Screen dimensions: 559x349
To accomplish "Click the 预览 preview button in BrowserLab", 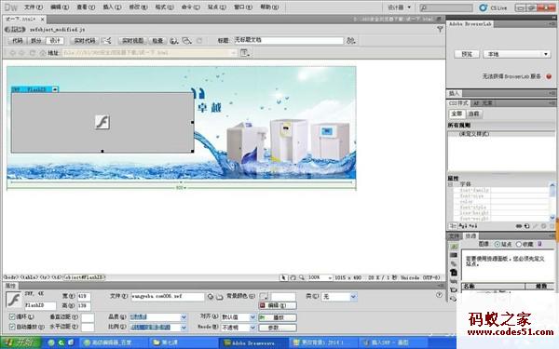I will tap(467, 54).
